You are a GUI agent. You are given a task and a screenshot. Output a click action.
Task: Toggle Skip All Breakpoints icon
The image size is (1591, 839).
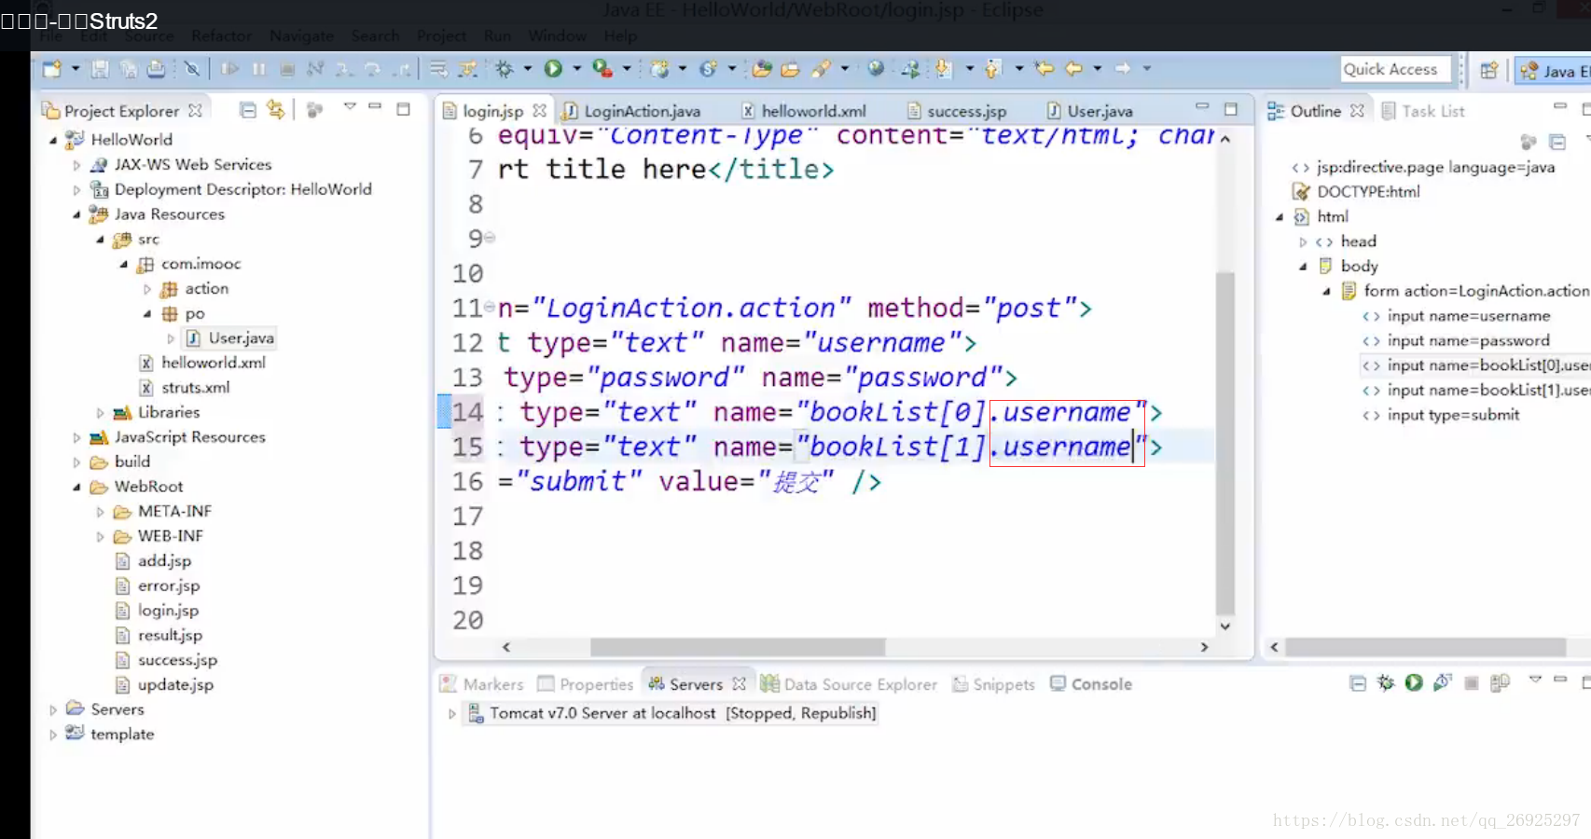pyautogui.click(x=191, y=68)
